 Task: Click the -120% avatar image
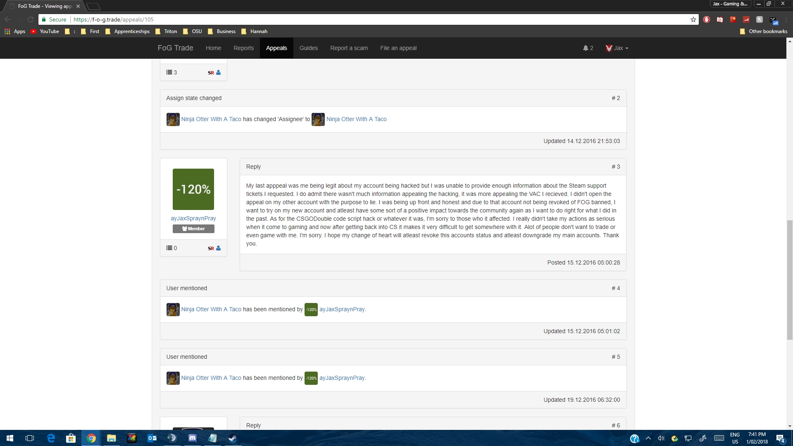(x=193, y=189)
